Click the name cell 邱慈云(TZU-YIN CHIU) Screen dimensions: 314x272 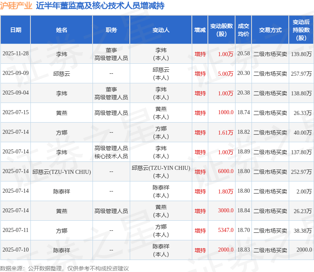click(62, 172)
